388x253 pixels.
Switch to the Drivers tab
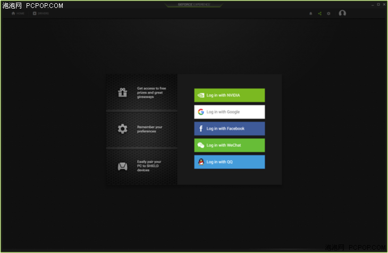click(x=41, y=13)
